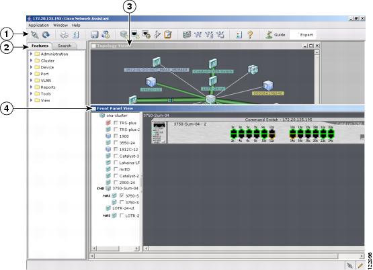The width and height of the screenshot is (373, 270).
Task: Select the 3750-Sum-04 command switch tree item
Action: click(125, 188)
